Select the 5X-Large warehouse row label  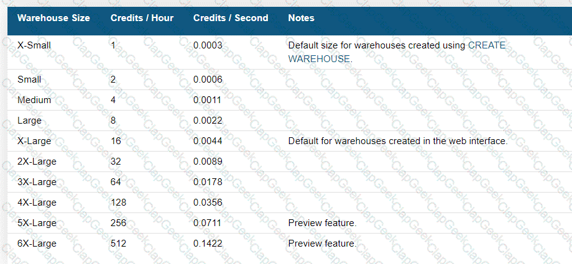37,223
